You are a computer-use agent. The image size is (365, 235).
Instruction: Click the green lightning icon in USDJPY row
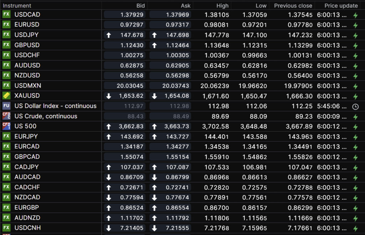coord(355,35)
